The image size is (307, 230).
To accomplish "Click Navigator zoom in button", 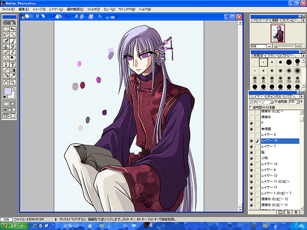I will (298, 46).
